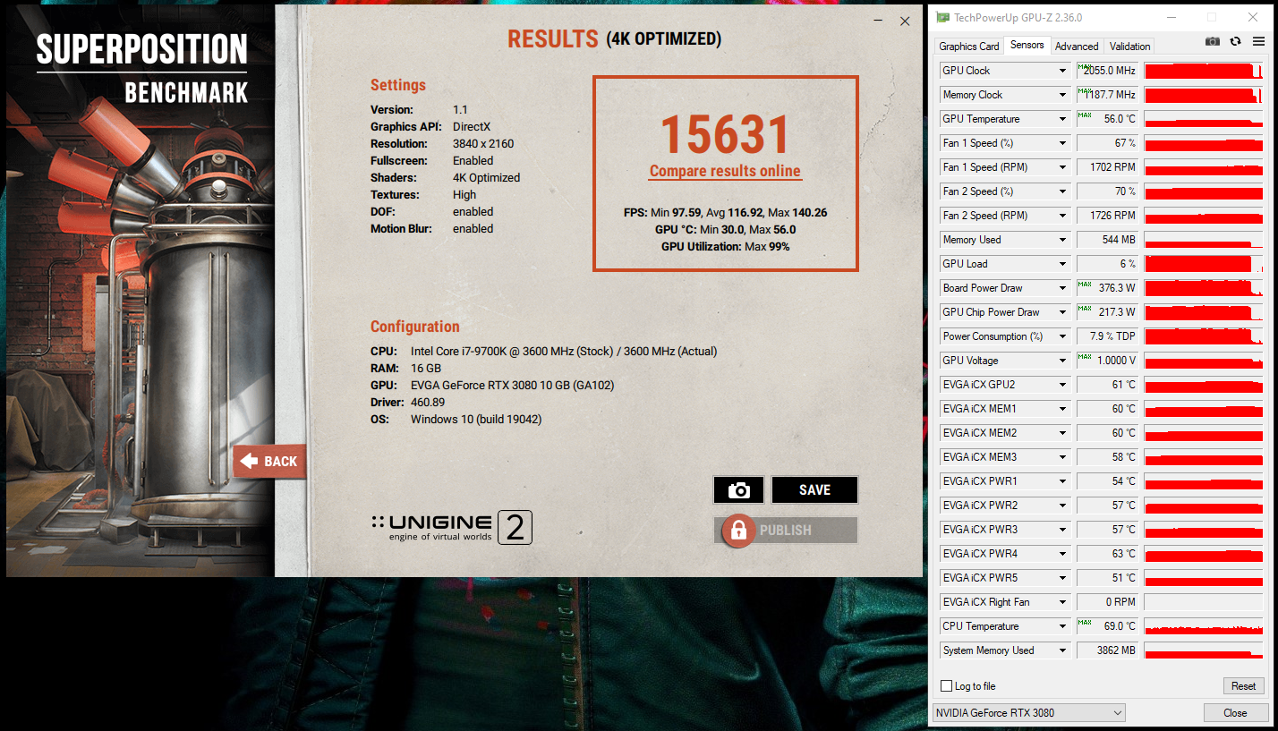This screenshot has width=1278, height=731.
Task: Click the GPU-Z Reset button
Action: [x=1243, y=686]
